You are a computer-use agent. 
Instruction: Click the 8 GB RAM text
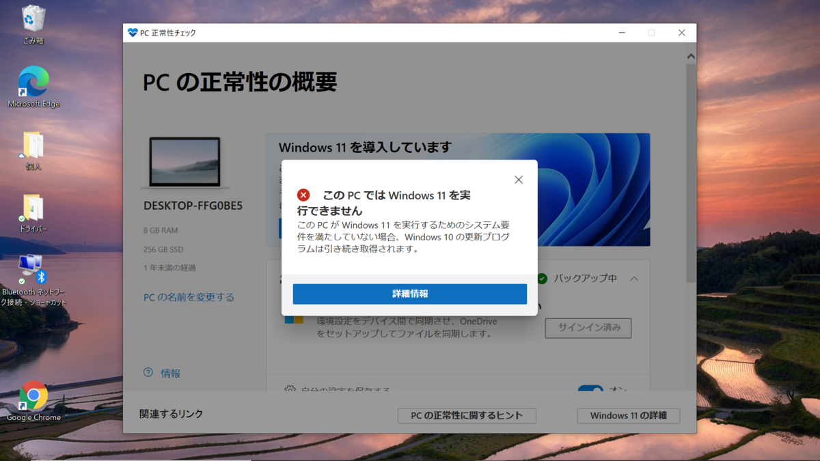point(161,231)
